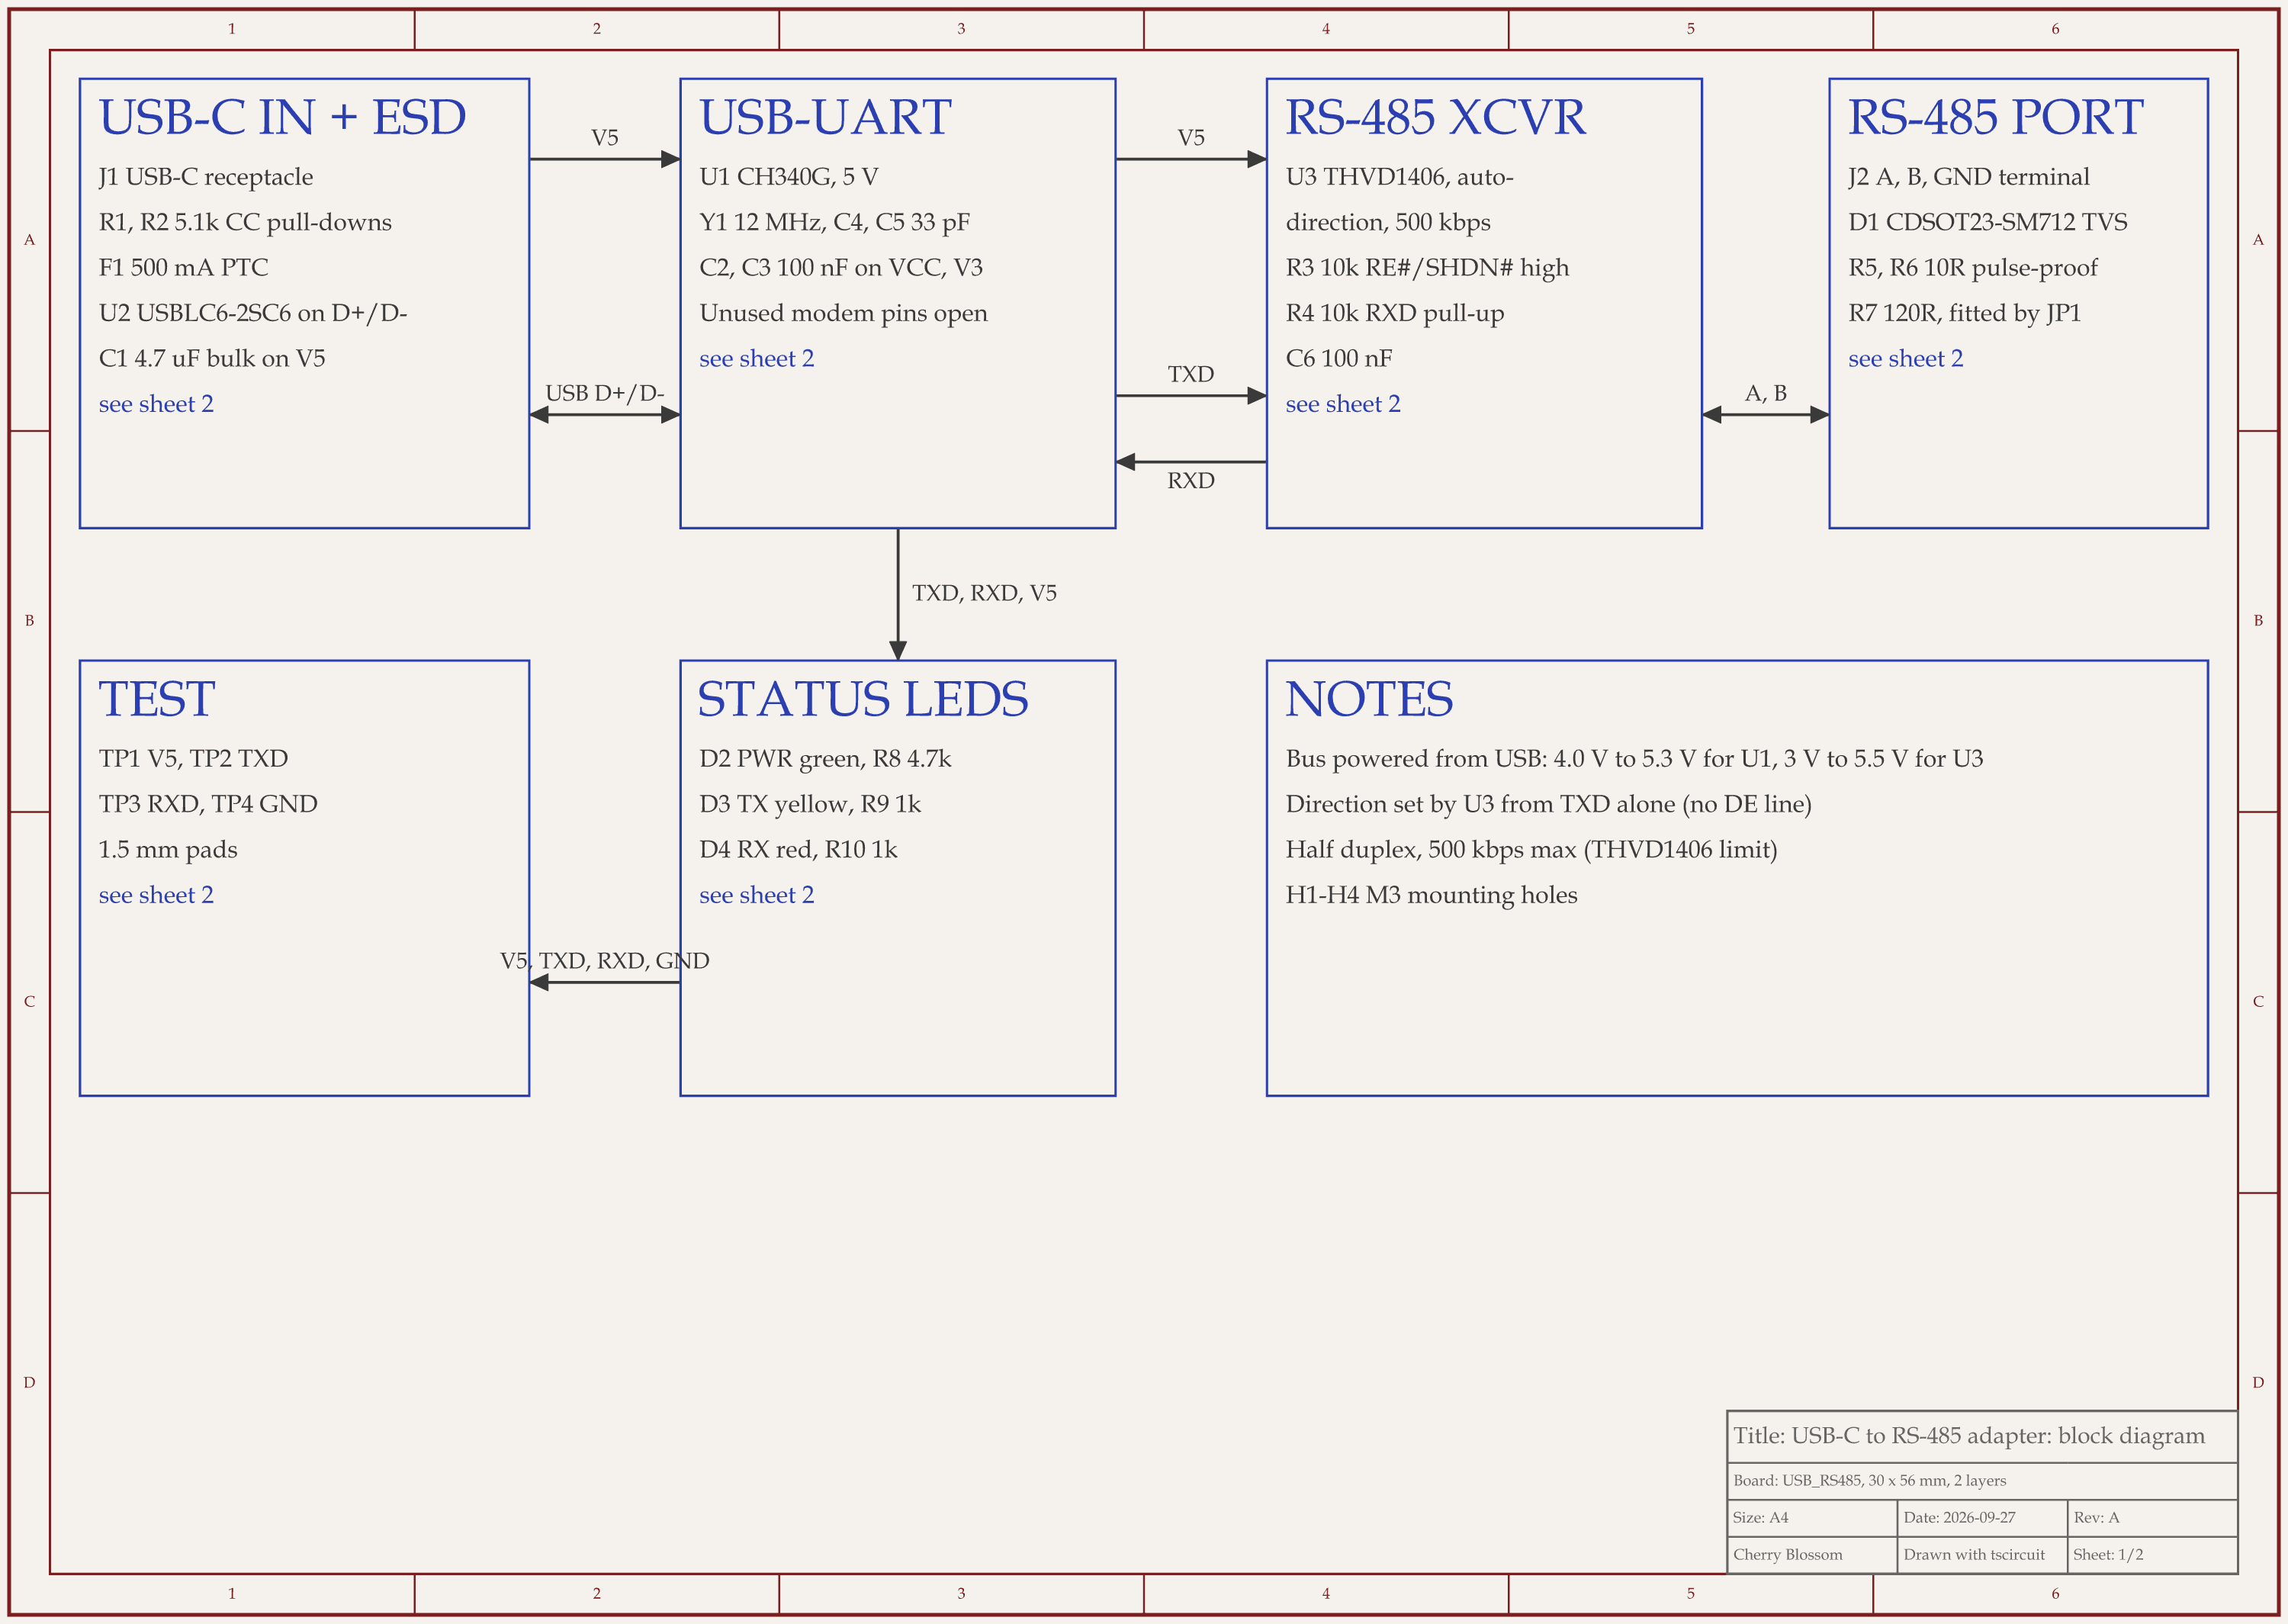This screenshot has height=1624, width=2288.
Task: Select the 'NOTES' block title
Action: (x=1368, y=699)
